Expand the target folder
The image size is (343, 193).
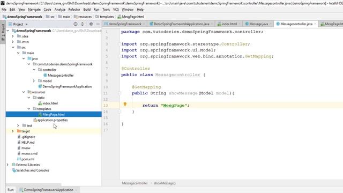point(13,131)
